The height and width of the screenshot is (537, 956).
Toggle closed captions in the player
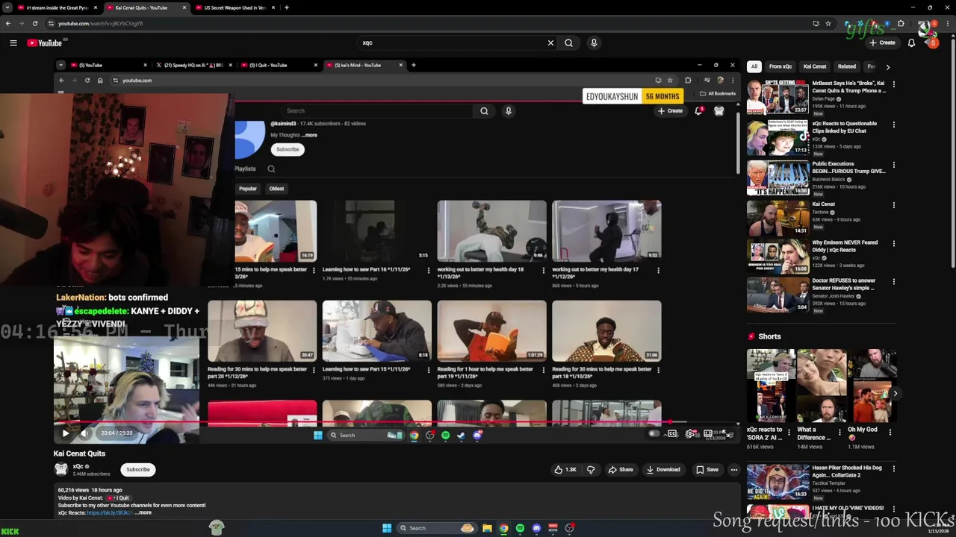(x=672, y=433)
